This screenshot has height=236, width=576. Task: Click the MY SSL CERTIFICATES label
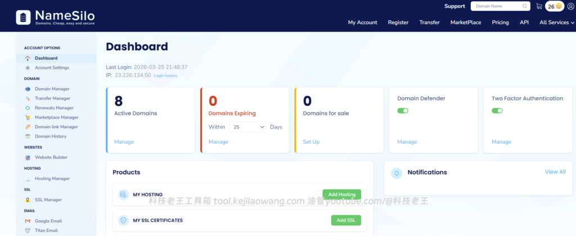click(x=157, y=221)
